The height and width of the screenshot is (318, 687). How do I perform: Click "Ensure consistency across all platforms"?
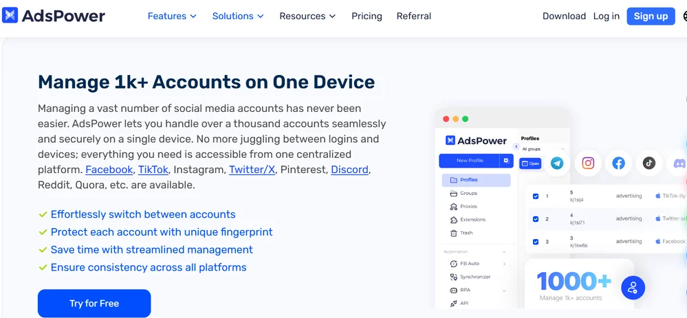(149, 267)
